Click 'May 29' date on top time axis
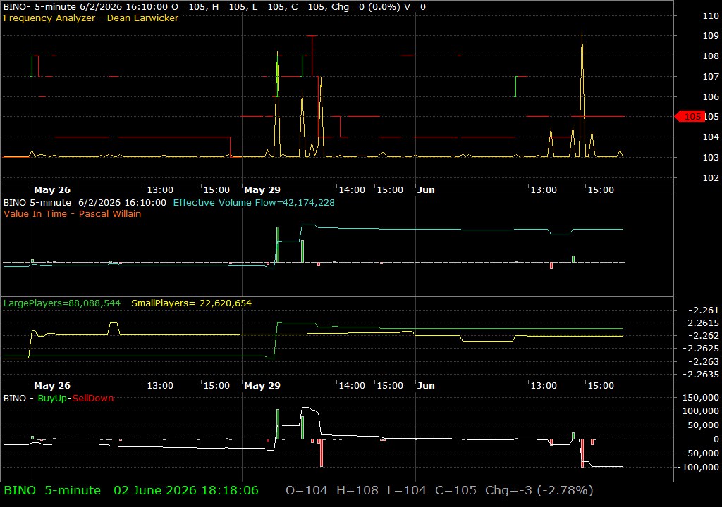The image size is (722, 507). [262, 189]
